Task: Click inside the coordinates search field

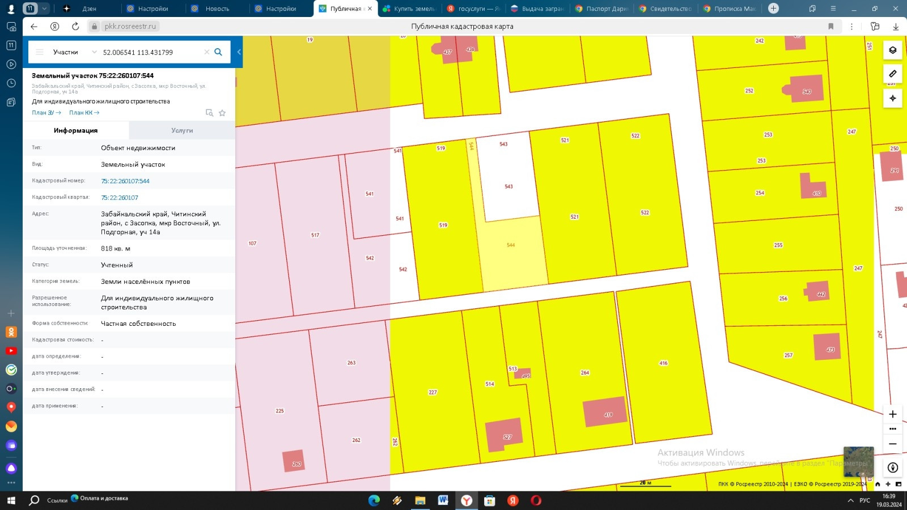Action: tap(150, 52)
